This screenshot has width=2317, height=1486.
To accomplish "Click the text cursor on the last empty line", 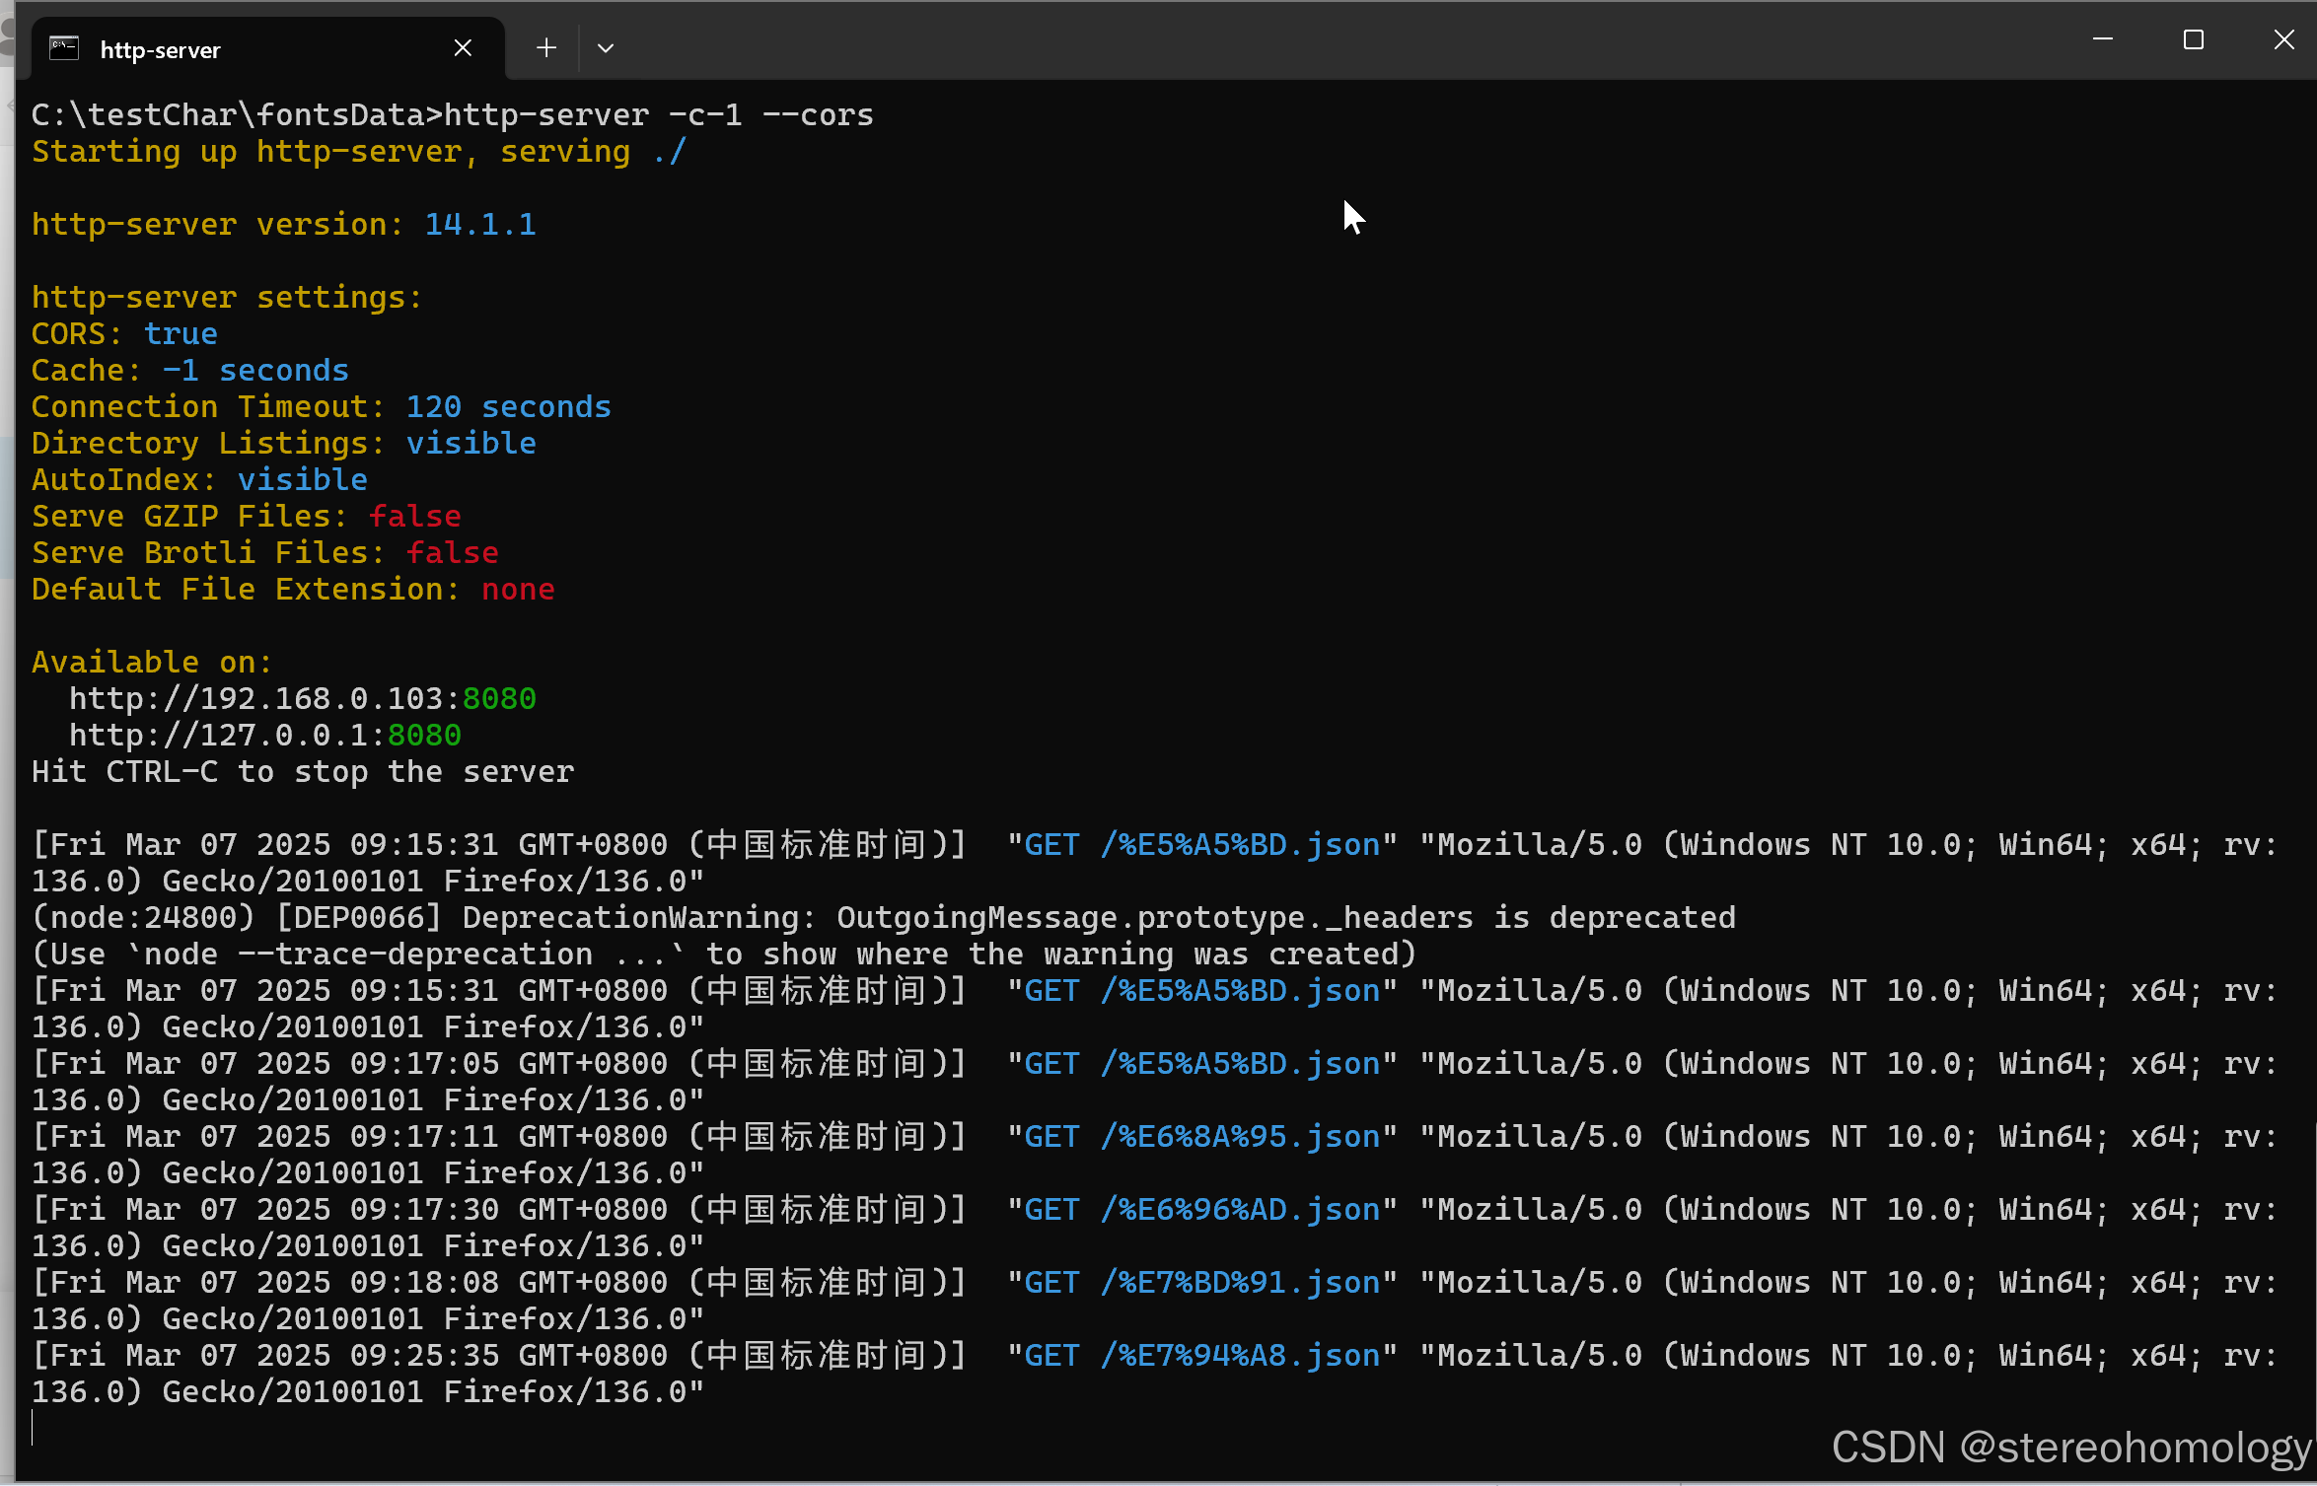I will [34, 1428].
